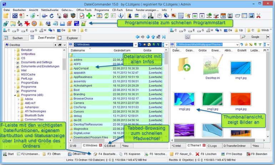The height and width of the screenshot is (165, 275).
Task: Click the Sigma sum icon
Action: click(x=230, y=16)
